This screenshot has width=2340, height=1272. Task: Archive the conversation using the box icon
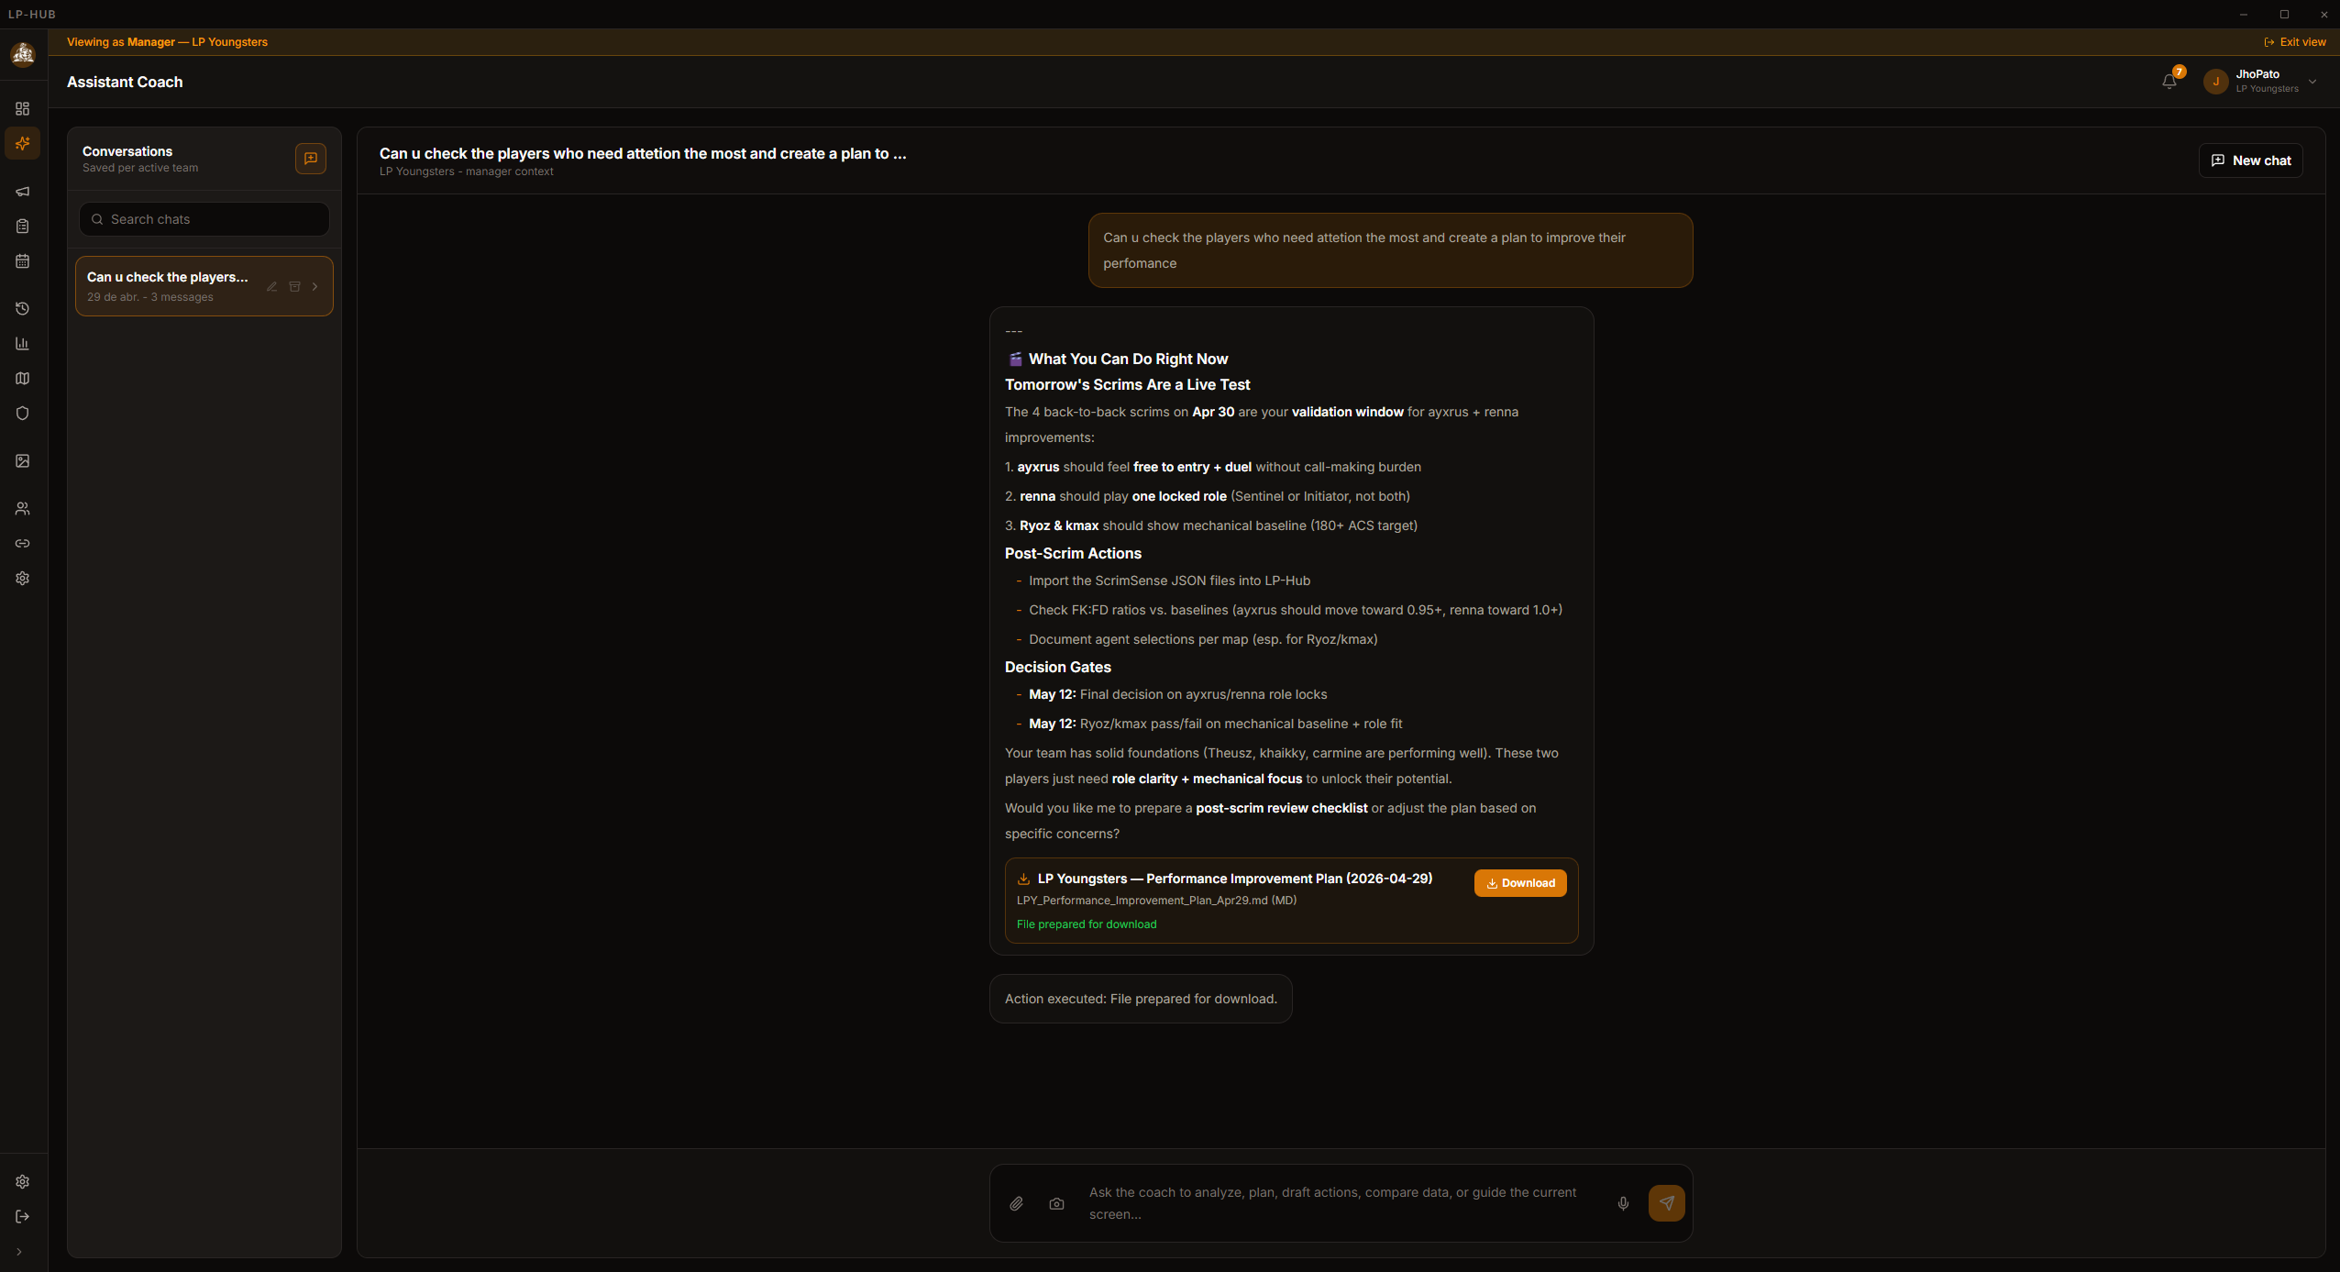pos(295,287)
